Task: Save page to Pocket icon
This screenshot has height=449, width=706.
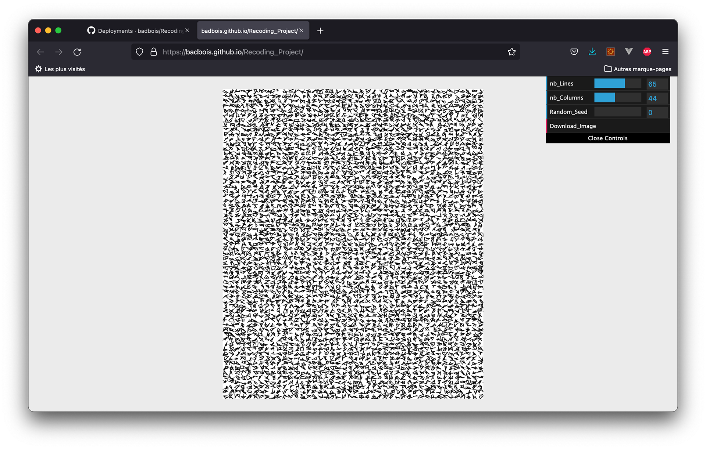Action: (x=574, y=52)
